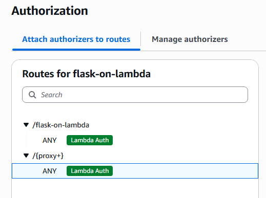Collapse the /flask-on-lambda route triangle

tap(26, 125)
